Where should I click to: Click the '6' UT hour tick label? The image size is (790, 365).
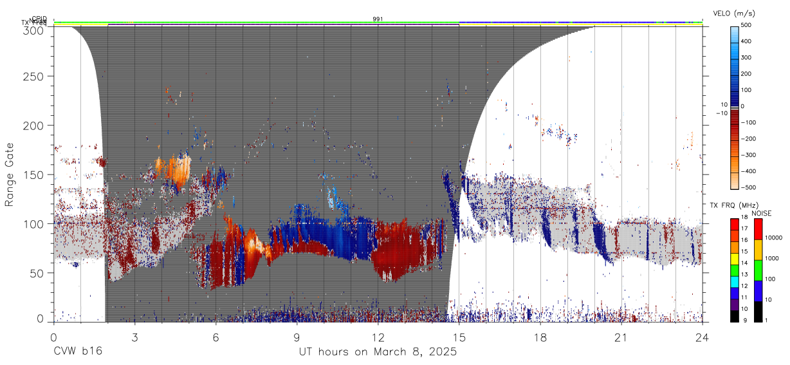(216, 337)
